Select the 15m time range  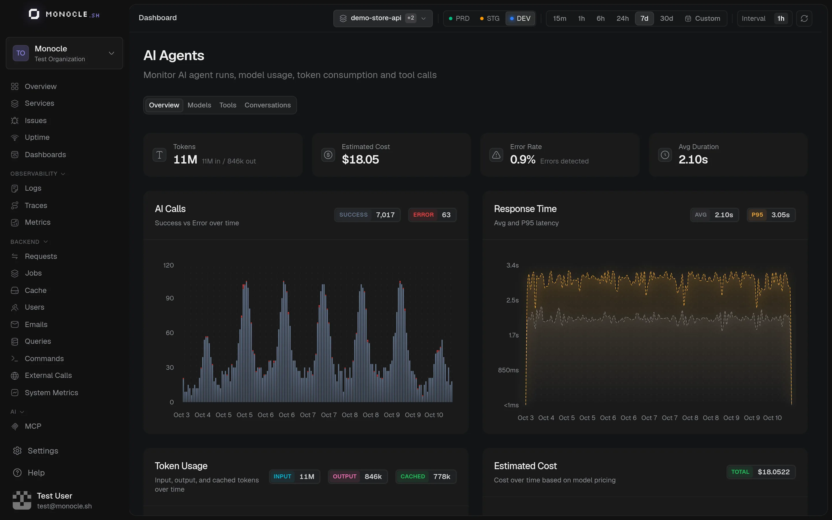click(x=559, y=18)
